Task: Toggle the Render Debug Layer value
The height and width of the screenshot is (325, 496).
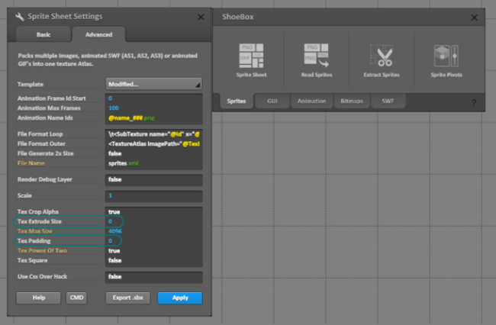Action: click(x=153, y=180)
